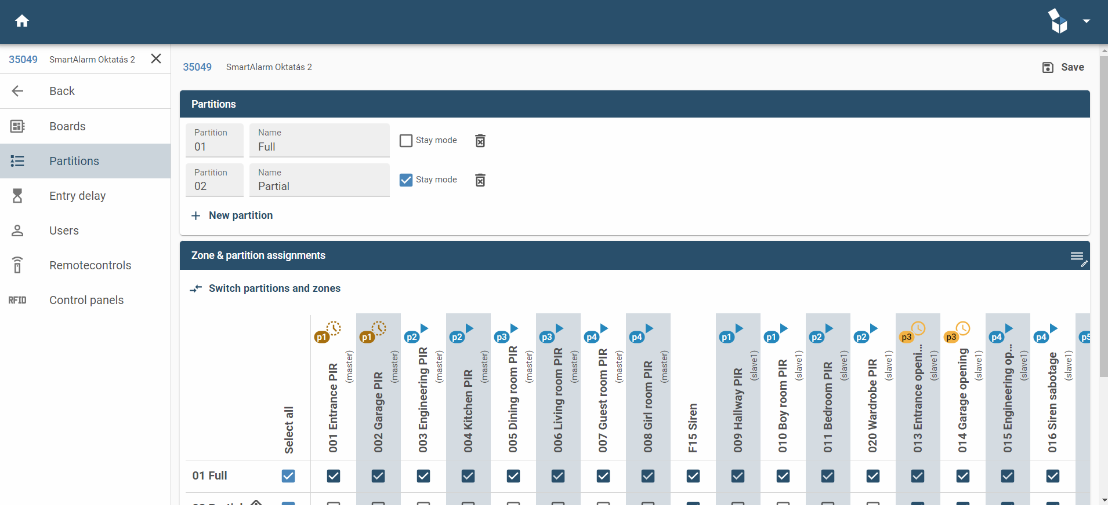Open the Users page
The image size is (1108, 505).
[x=85, y=230]
